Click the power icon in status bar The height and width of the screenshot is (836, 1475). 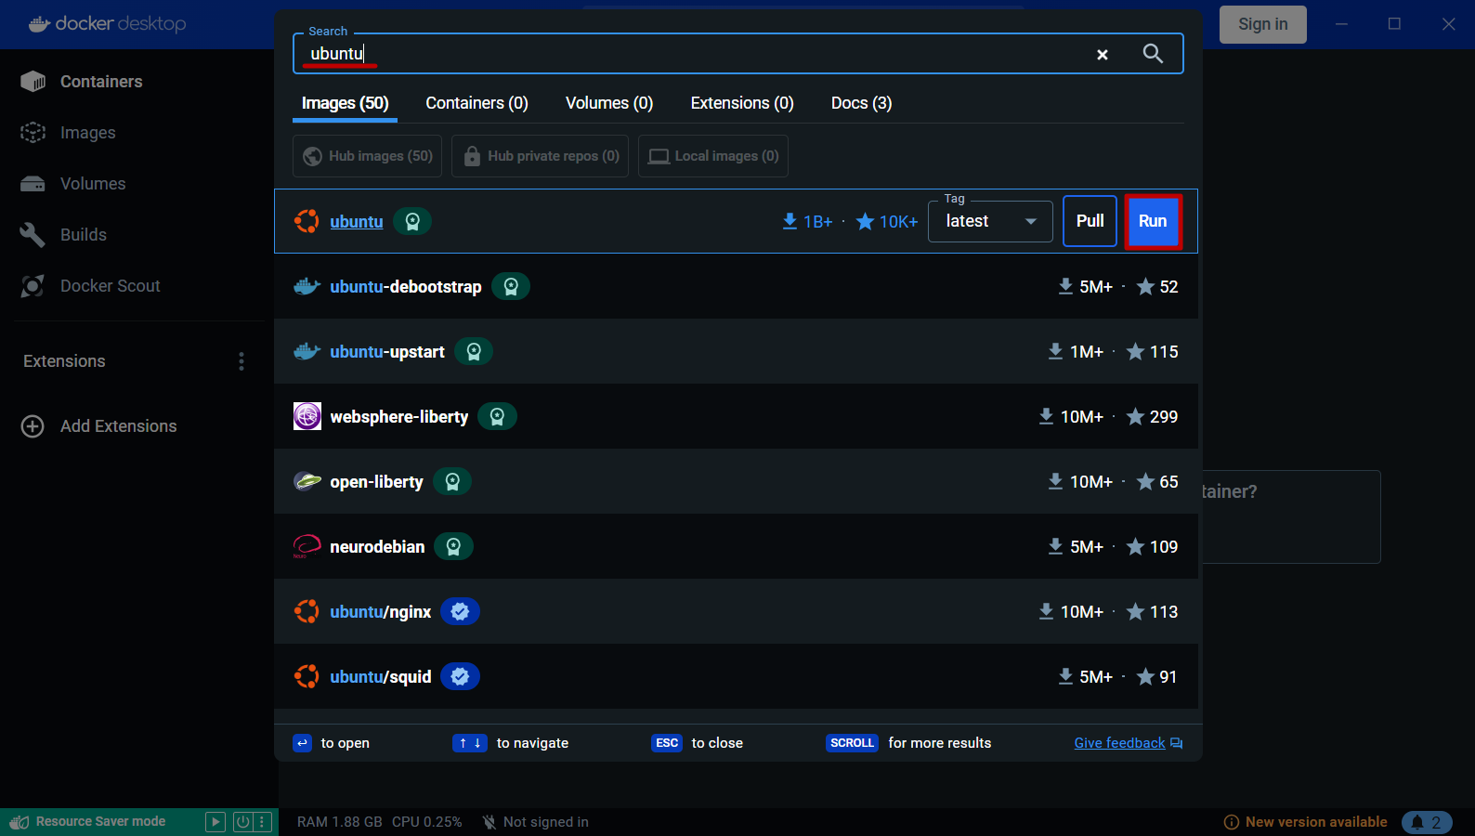click(242, 822)
